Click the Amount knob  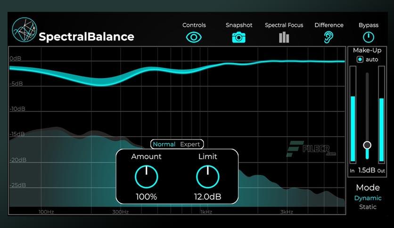146,177
